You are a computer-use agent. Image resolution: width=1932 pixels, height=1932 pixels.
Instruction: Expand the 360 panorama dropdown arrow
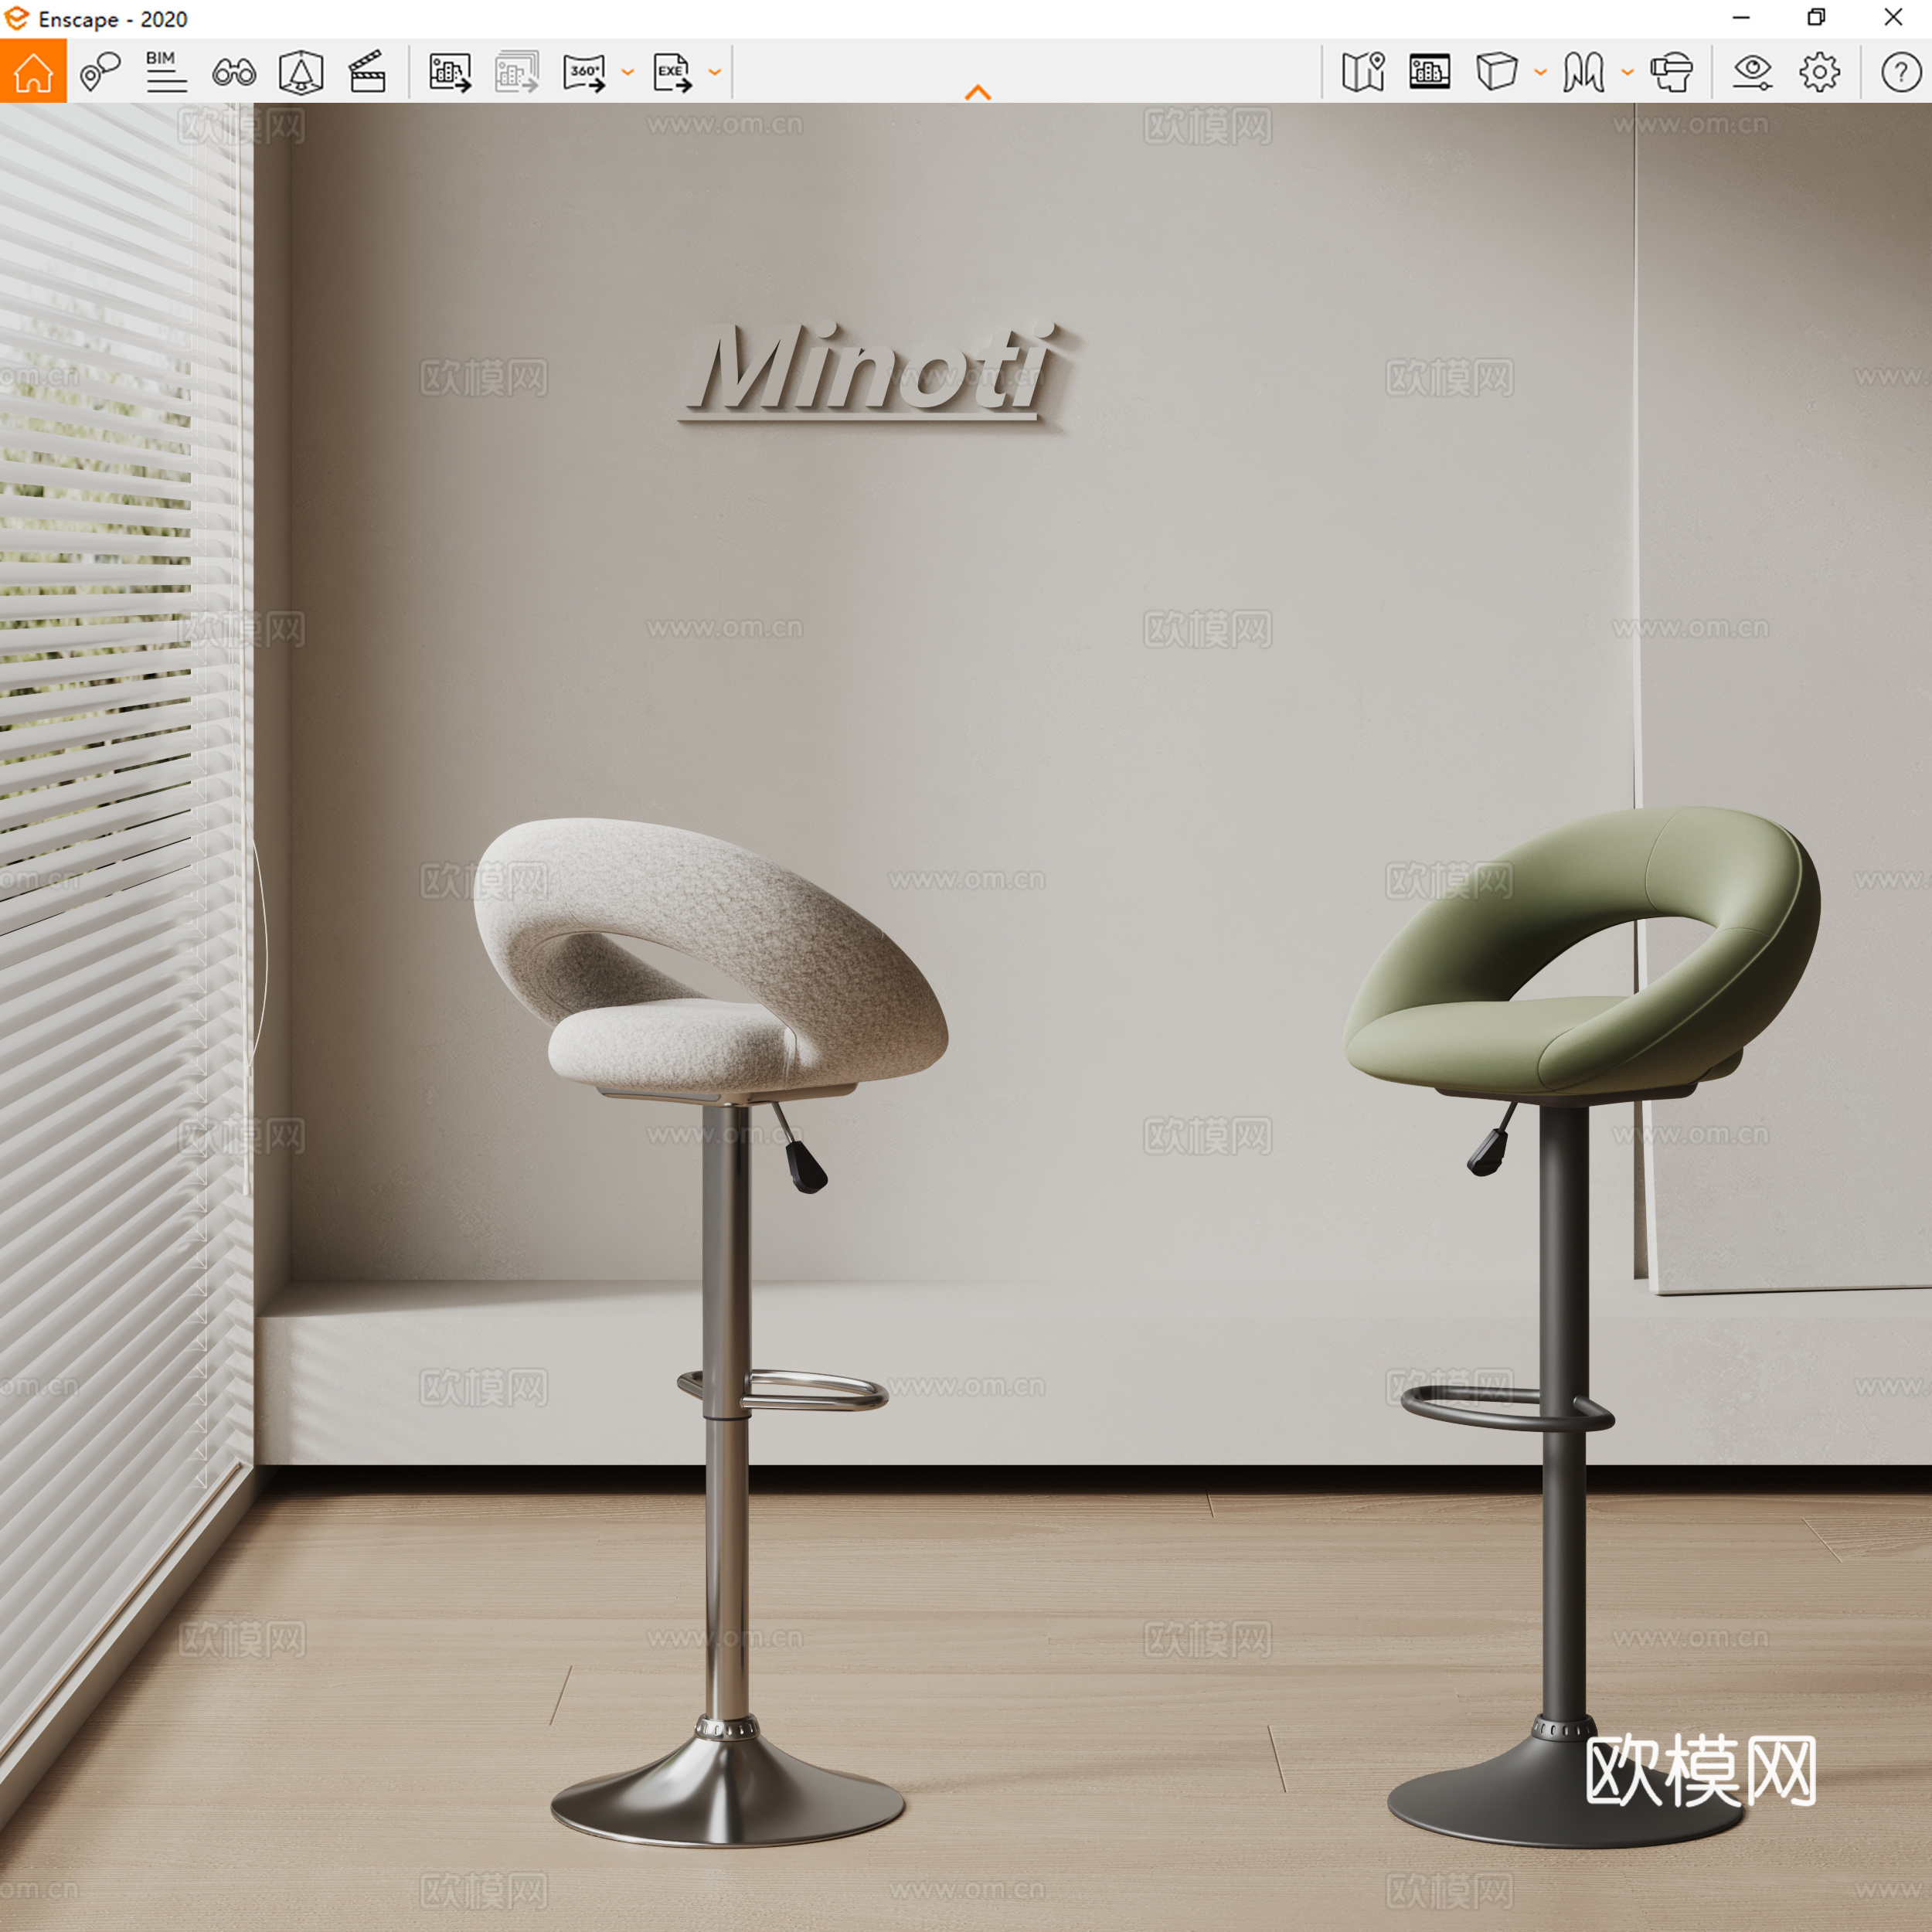click(x=628, y=72)
